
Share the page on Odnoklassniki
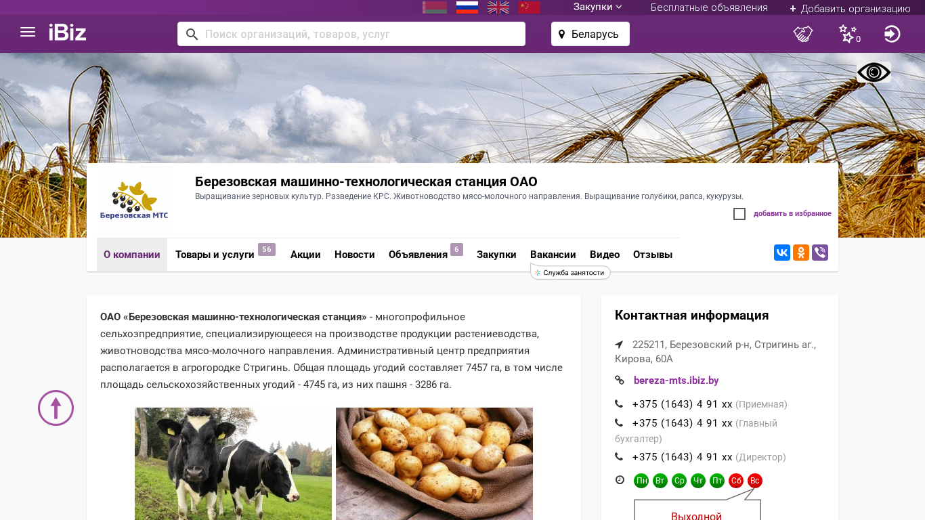coord(801,253)
